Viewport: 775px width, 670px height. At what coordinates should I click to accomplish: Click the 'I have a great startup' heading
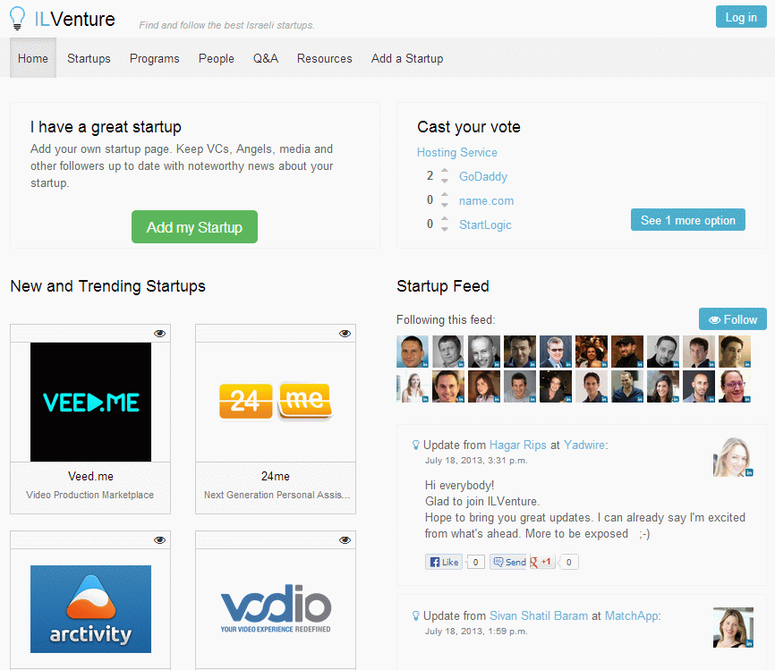point(106,127)
